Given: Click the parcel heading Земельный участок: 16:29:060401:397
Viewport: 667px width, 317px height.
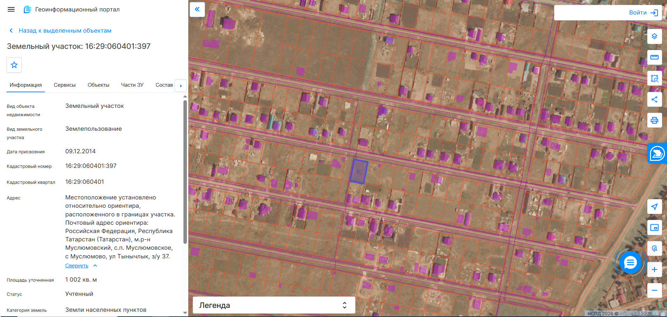Looking at the screenshot, I should pos(79,46).
